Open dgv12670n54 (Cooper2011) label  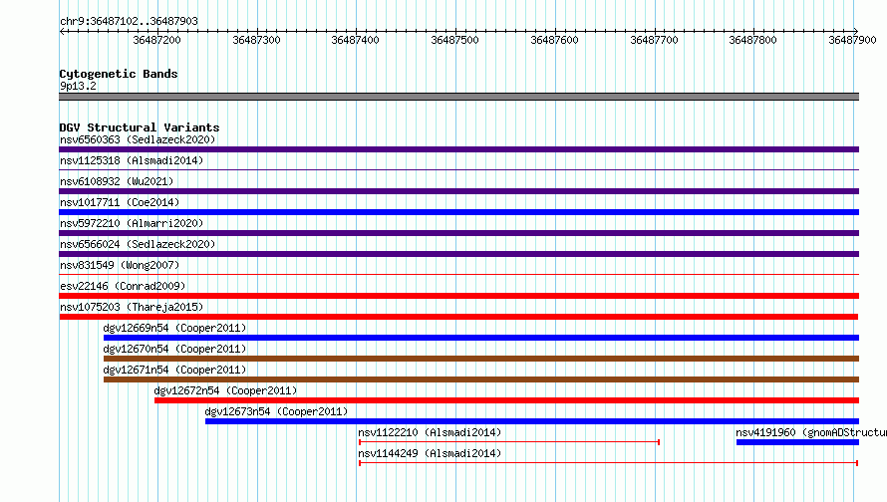[x=174, y=349]
